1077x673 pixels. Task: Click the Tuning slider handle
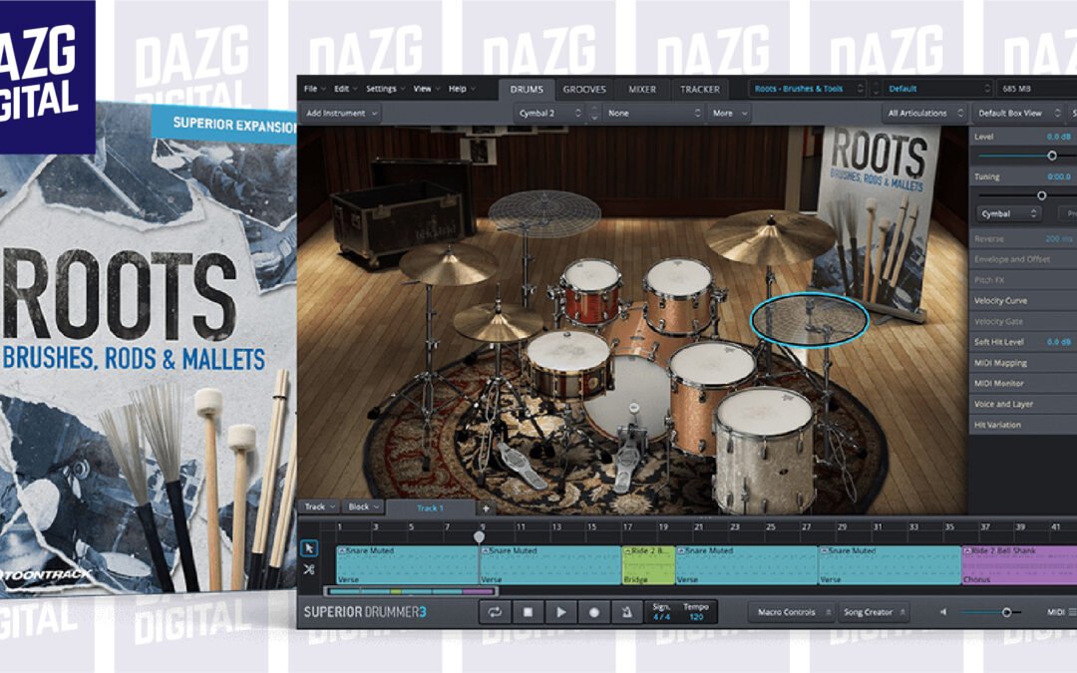pos(1041,195)
